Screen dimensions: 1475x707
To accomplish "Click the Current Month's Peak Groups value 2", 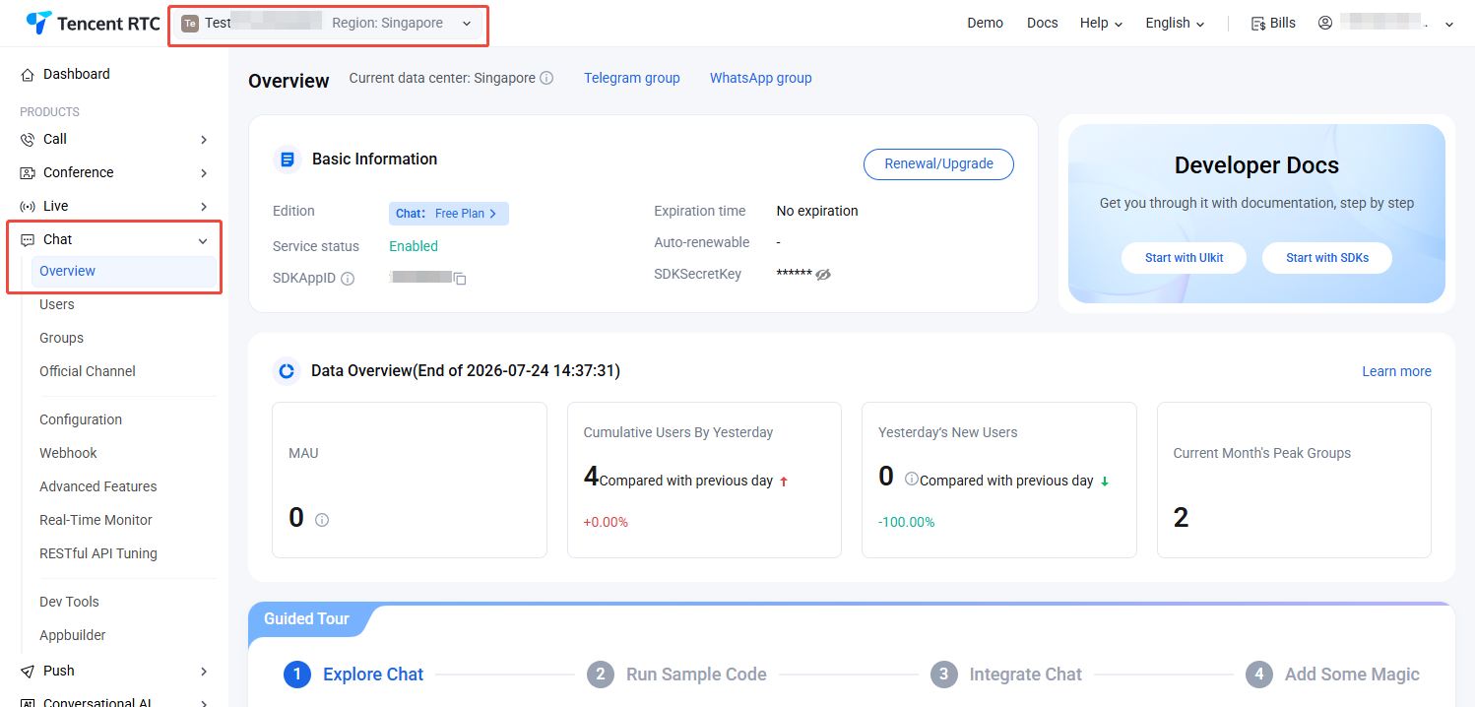I will point(1182,517).
